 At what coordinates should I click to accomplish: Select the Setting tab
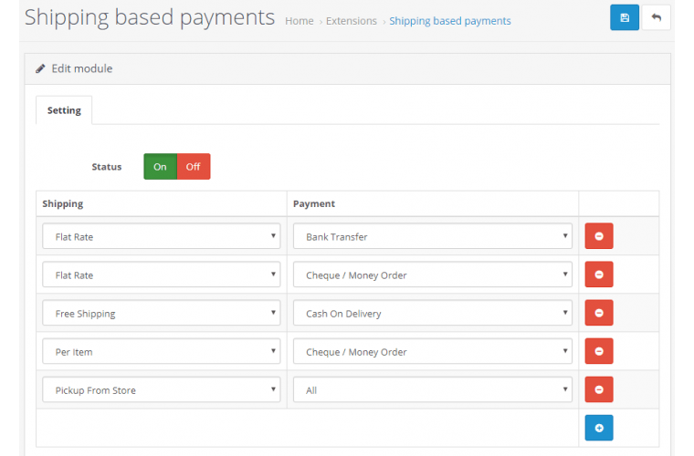(x=64, y=110)
